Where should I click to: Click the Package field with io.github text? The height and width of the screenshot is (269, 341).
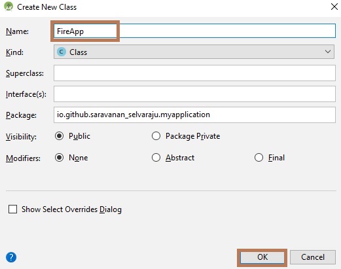pyautogui.click(x=194, y=115)
